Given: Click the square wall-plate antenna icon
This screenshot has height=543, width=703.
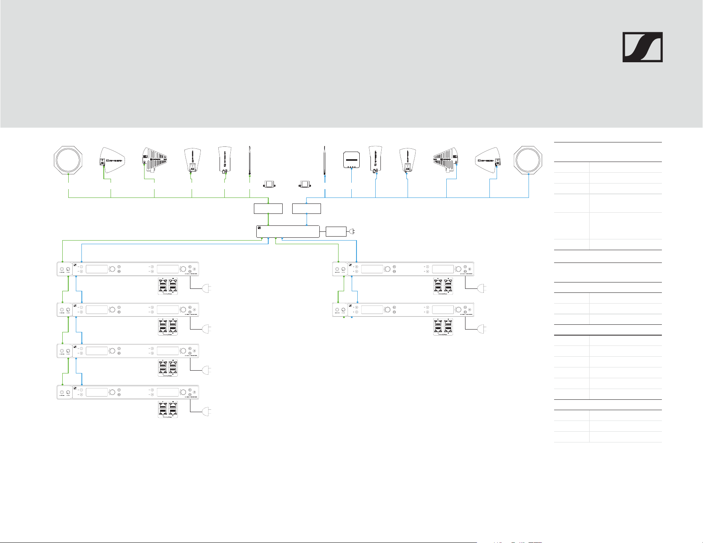Looking at the screenshot, I should pos(351,160).
